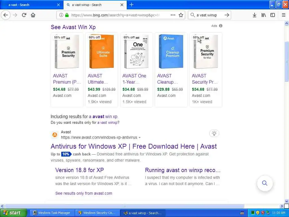Open the library icon
The width and height of the screenshot is (289, 217).
pos(264,15)
